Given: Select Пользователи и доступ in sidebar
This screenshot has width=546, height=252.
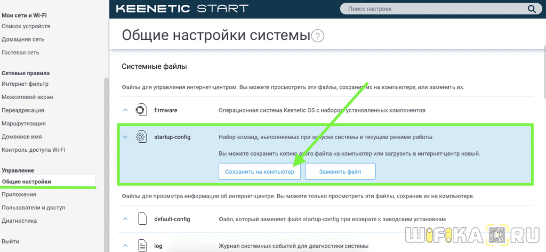Looking at the screenshot, I should tap(33, 207).
